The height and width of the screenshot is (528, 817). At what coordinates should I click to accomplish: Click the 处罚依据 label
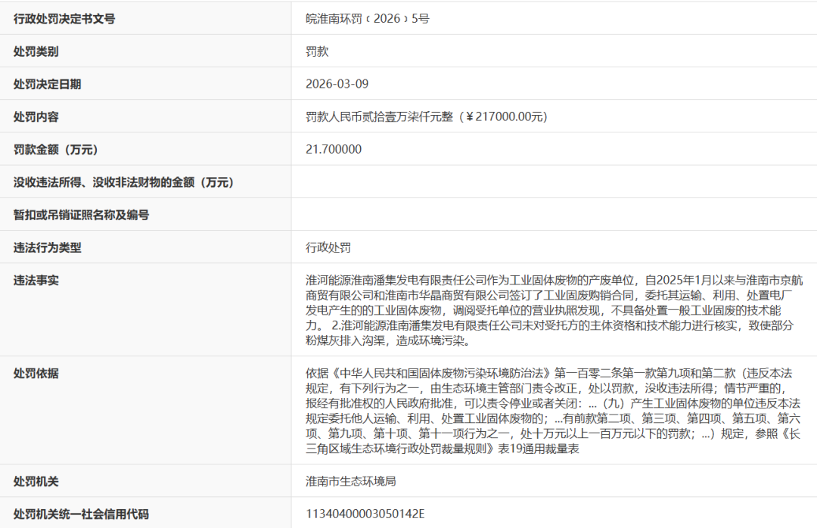click(36, 374)
